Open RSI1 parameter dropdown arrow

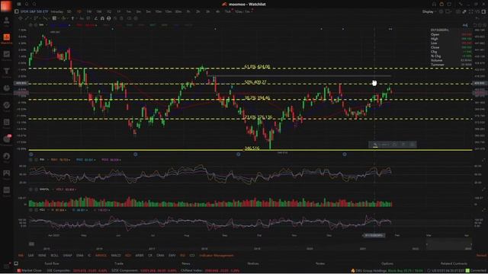coord(69,160)
